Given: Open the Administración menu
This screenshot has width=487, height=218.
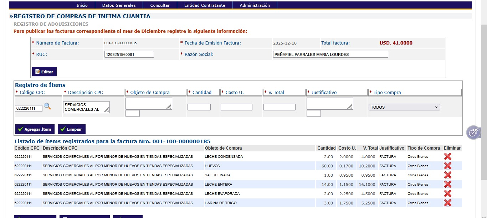Looking at the screenshot, I should click(255, 5).
